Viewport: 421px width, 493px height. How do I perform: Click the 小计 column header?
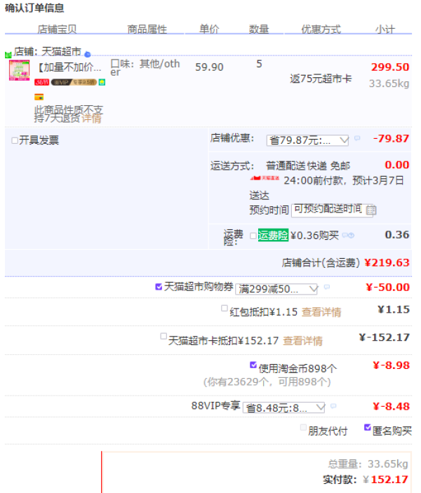coord(385,29)
